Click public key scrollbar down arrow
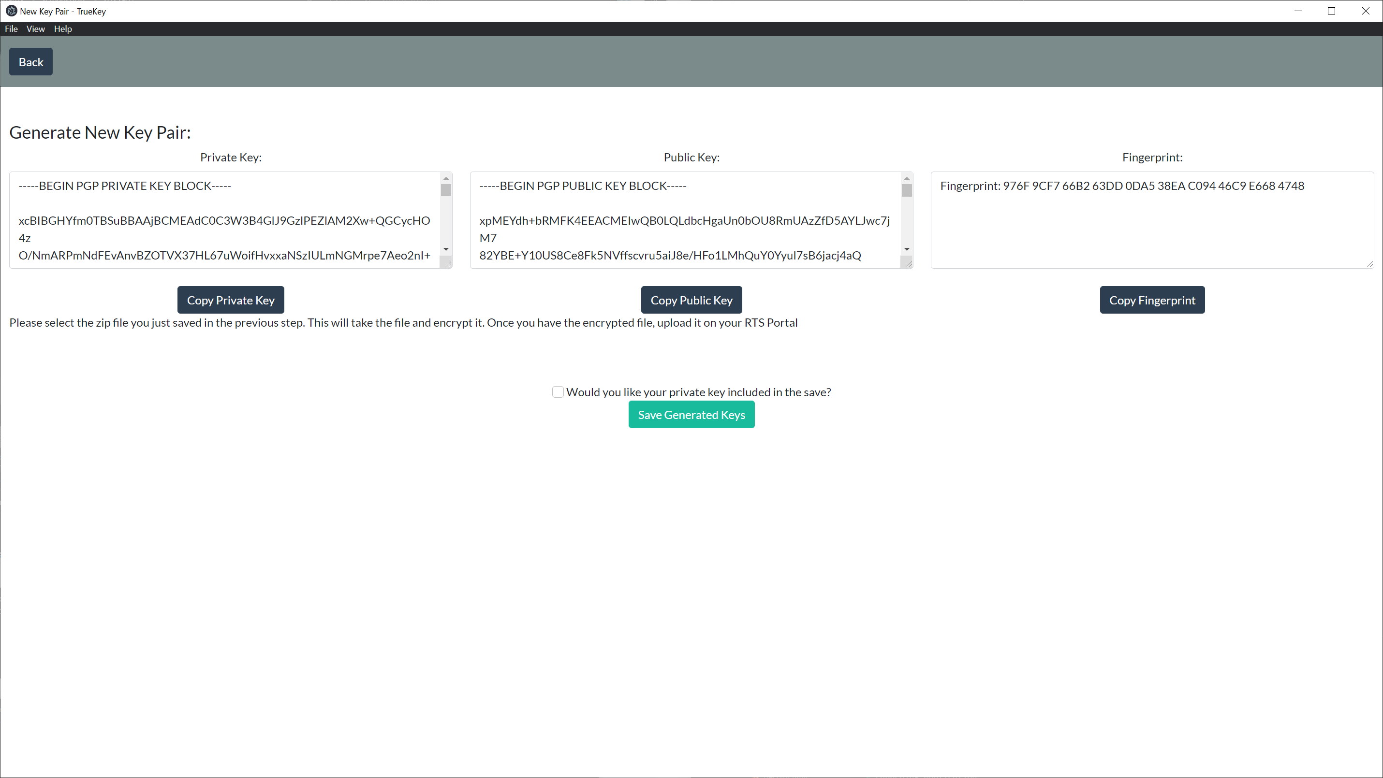Viewport: 1383px width, 778px height. tap(907, 249)
